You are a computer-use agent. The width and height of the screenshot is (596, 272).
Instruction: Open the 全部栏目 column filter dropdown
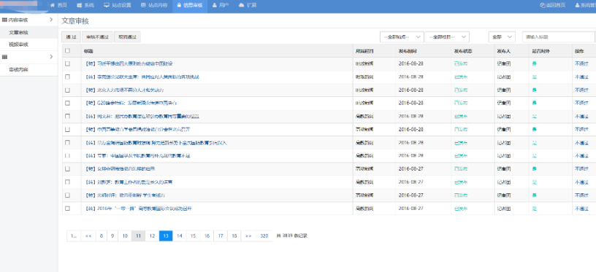(448, 36)
